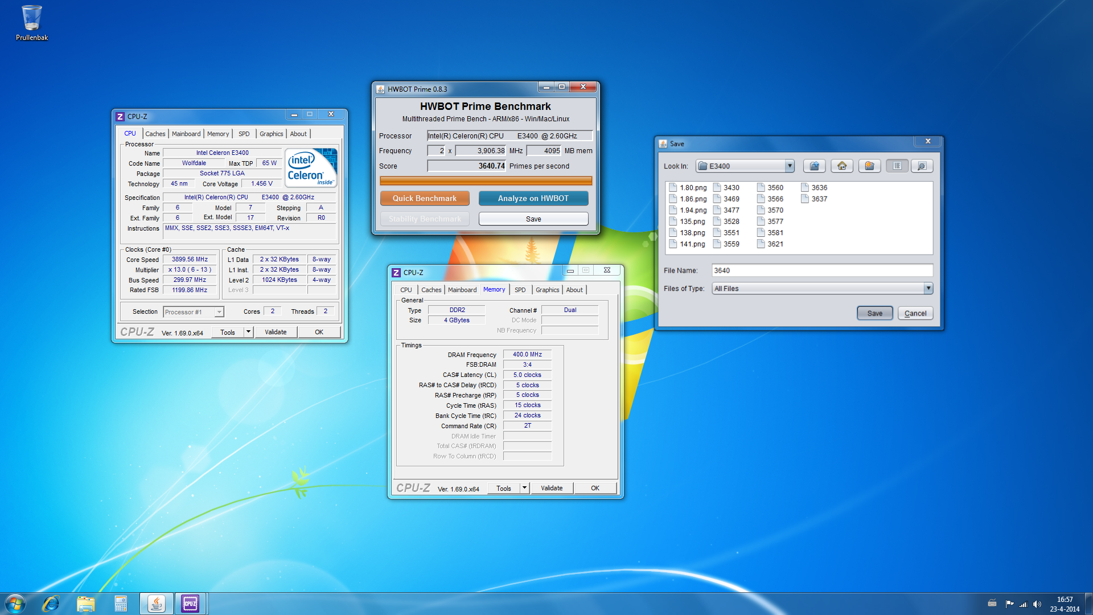Create new folder in Save dialog
Screen dimensions: 1093x615
coord(869,166)
